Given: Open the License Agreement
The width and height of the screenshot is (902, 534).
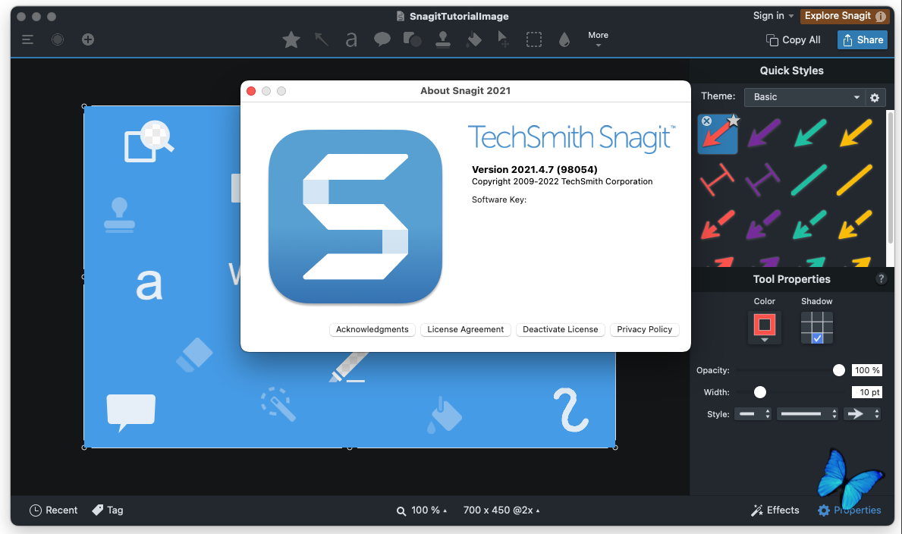Looking at the screenshot, I should 465,330.
